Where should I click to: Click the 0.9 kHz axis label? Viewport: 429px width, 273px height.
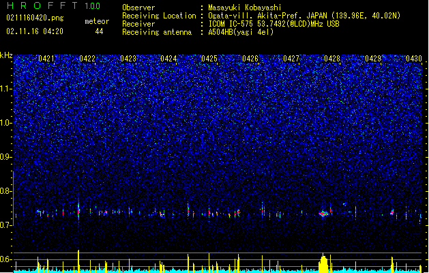point(6,157)
